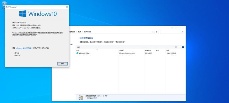This screenshot has width=229, height=103.
Task: Click the 卸载或更改程序 heading
Action: click(86, 38)
